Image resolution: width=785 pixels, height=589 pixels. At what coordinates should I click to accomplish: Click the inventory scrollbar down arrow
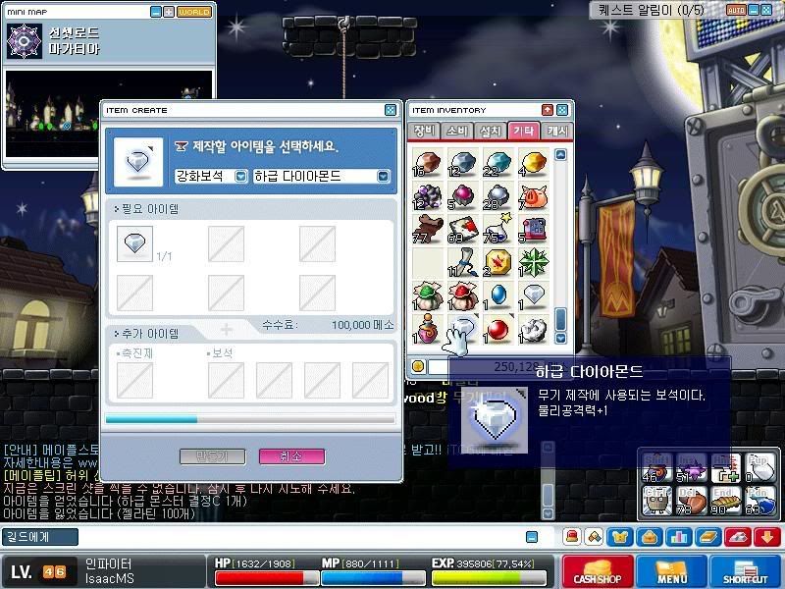coord(560,338)
